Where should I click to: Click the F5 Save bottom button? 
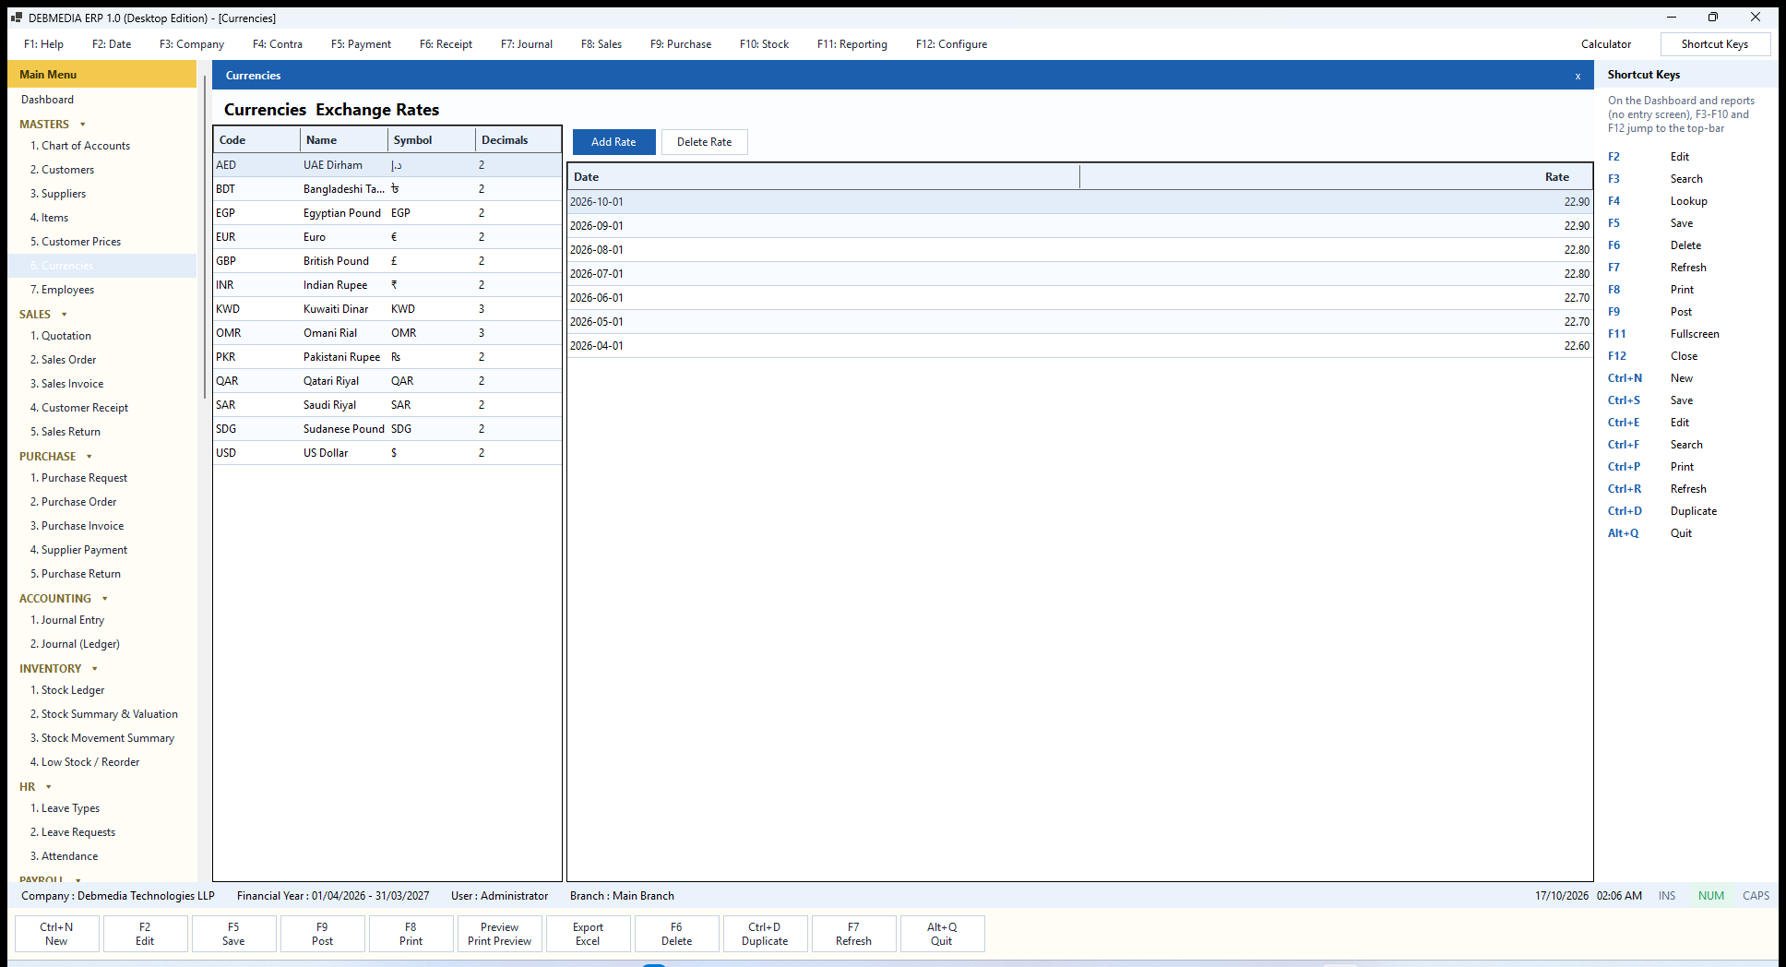pyautogui.click(x=233, y=934)
